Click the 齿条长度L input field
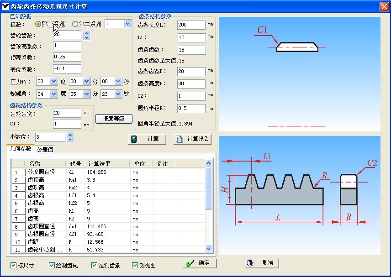This screenshot has height=277, width=391. [x=191, y=25]
